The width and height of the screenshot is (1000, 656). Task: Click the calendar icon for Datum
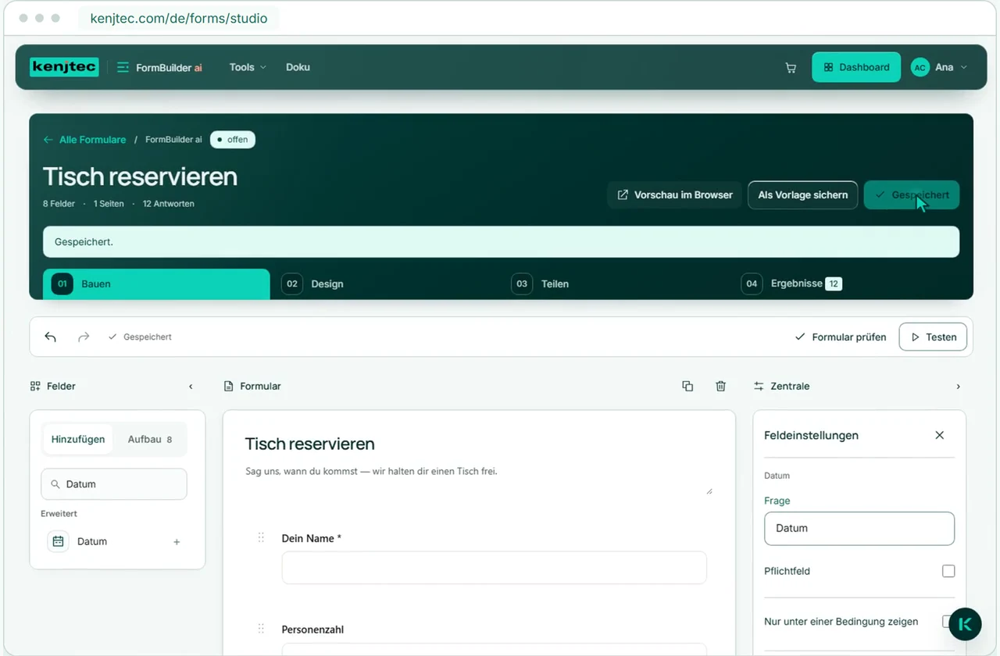(x=58, y=541)
